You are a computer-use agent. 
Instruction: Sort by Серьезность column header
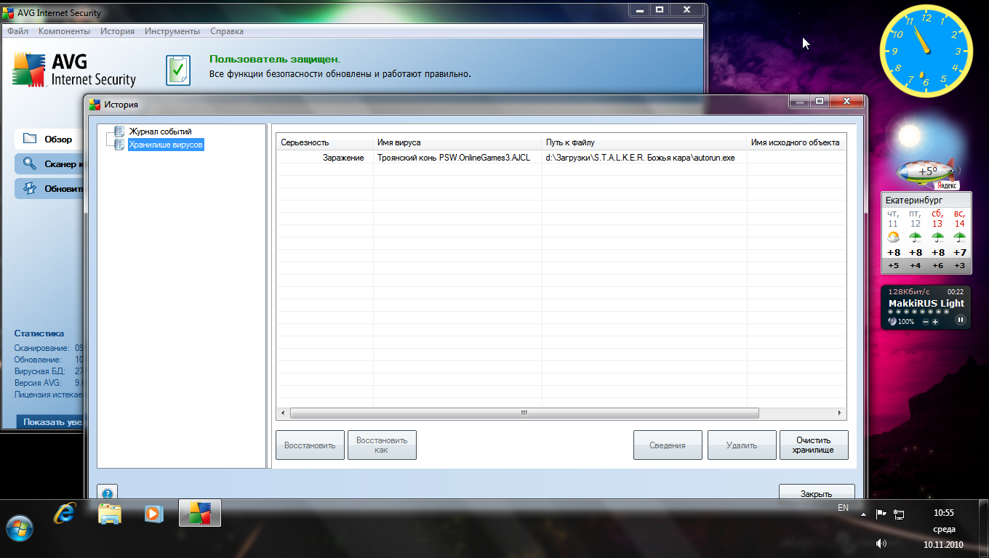click(x=324, y=142)
